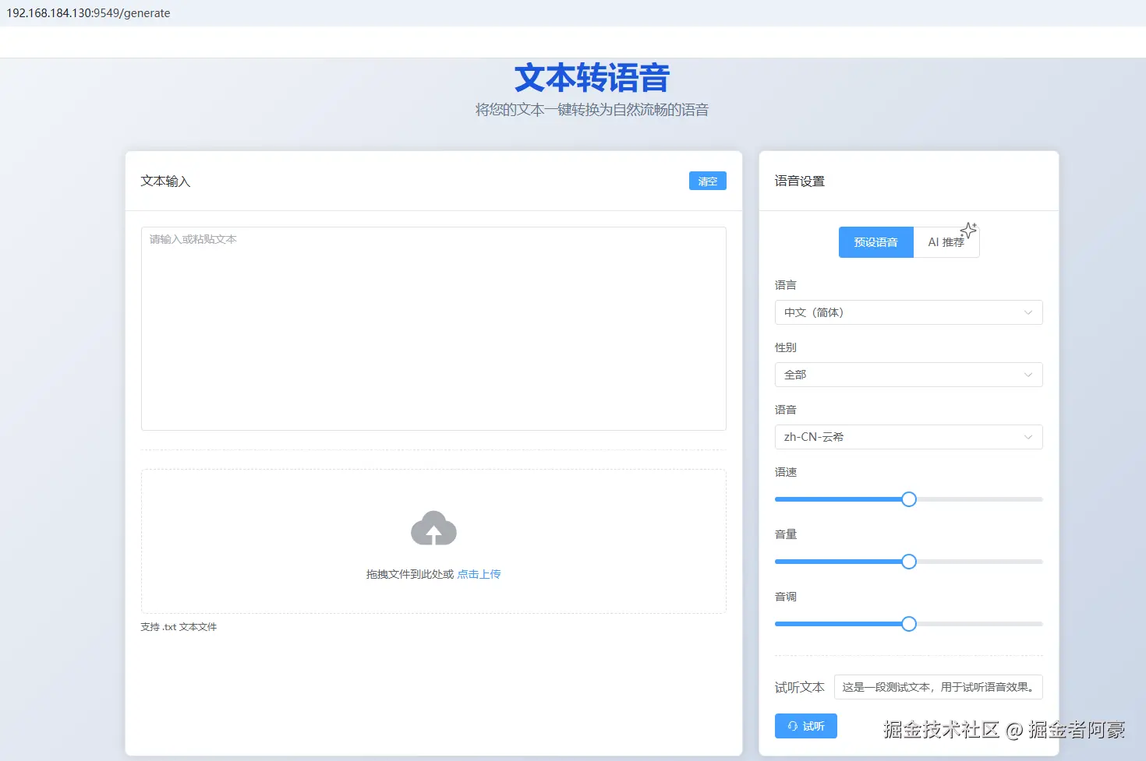This screenshot has width=1146, height=761.
Task: Click the browser URL address text
Action: [88, 13]
